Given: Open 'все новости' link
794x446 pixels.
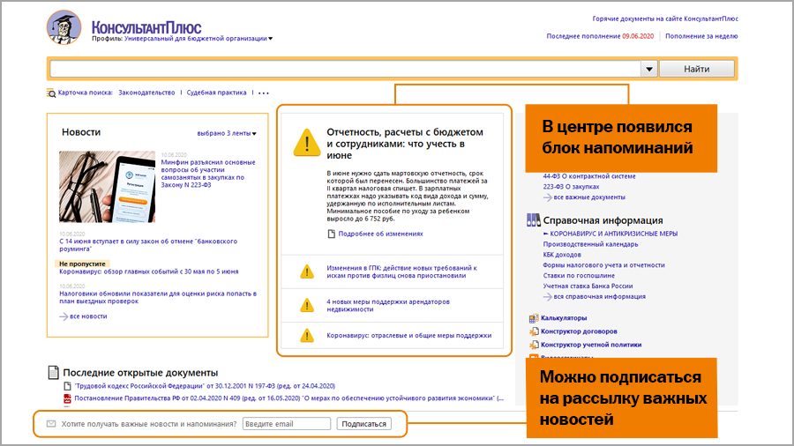Looking at the screenshot, I should click(87, 316).
